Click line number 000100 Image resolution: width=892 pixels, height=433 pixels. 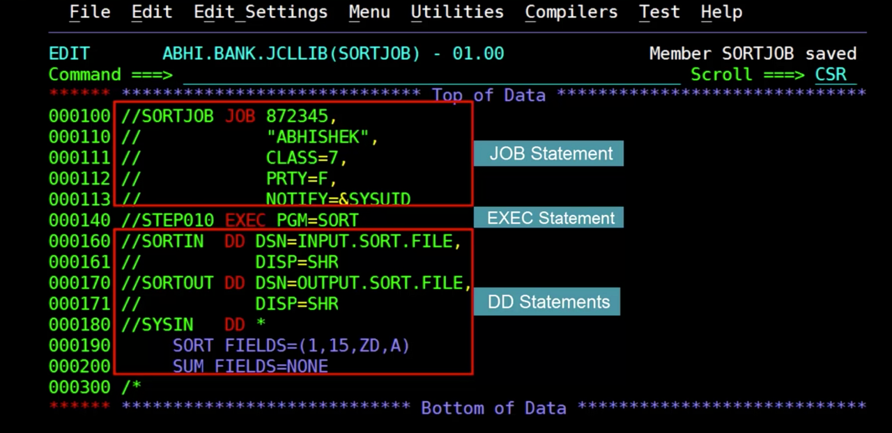point(79,116)
